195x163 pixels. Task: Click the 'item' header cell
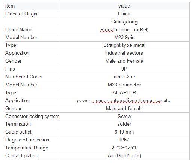tap(32, 6)
